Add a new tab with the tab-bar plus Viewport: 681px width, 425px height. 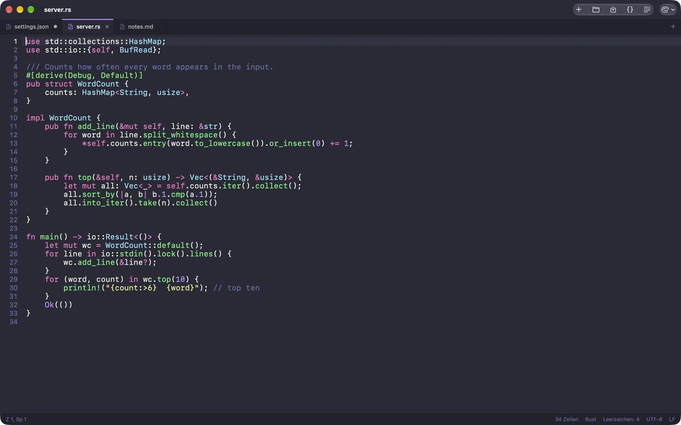click(x=673, y=26)
